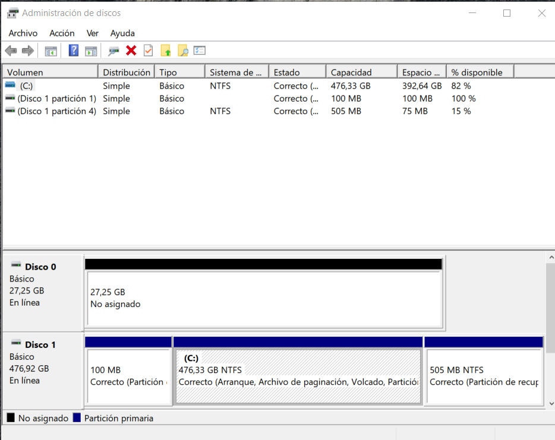
Task: Click the vertical scrollbar down arrow
Action: point(550,403)
